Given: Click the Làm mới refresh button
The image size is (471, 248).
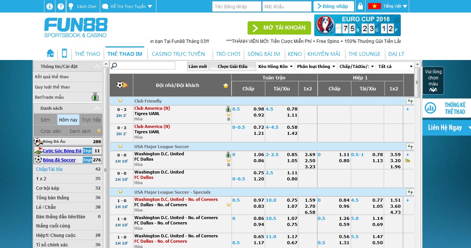Looking at the screenshot, I should pos(198,66).
